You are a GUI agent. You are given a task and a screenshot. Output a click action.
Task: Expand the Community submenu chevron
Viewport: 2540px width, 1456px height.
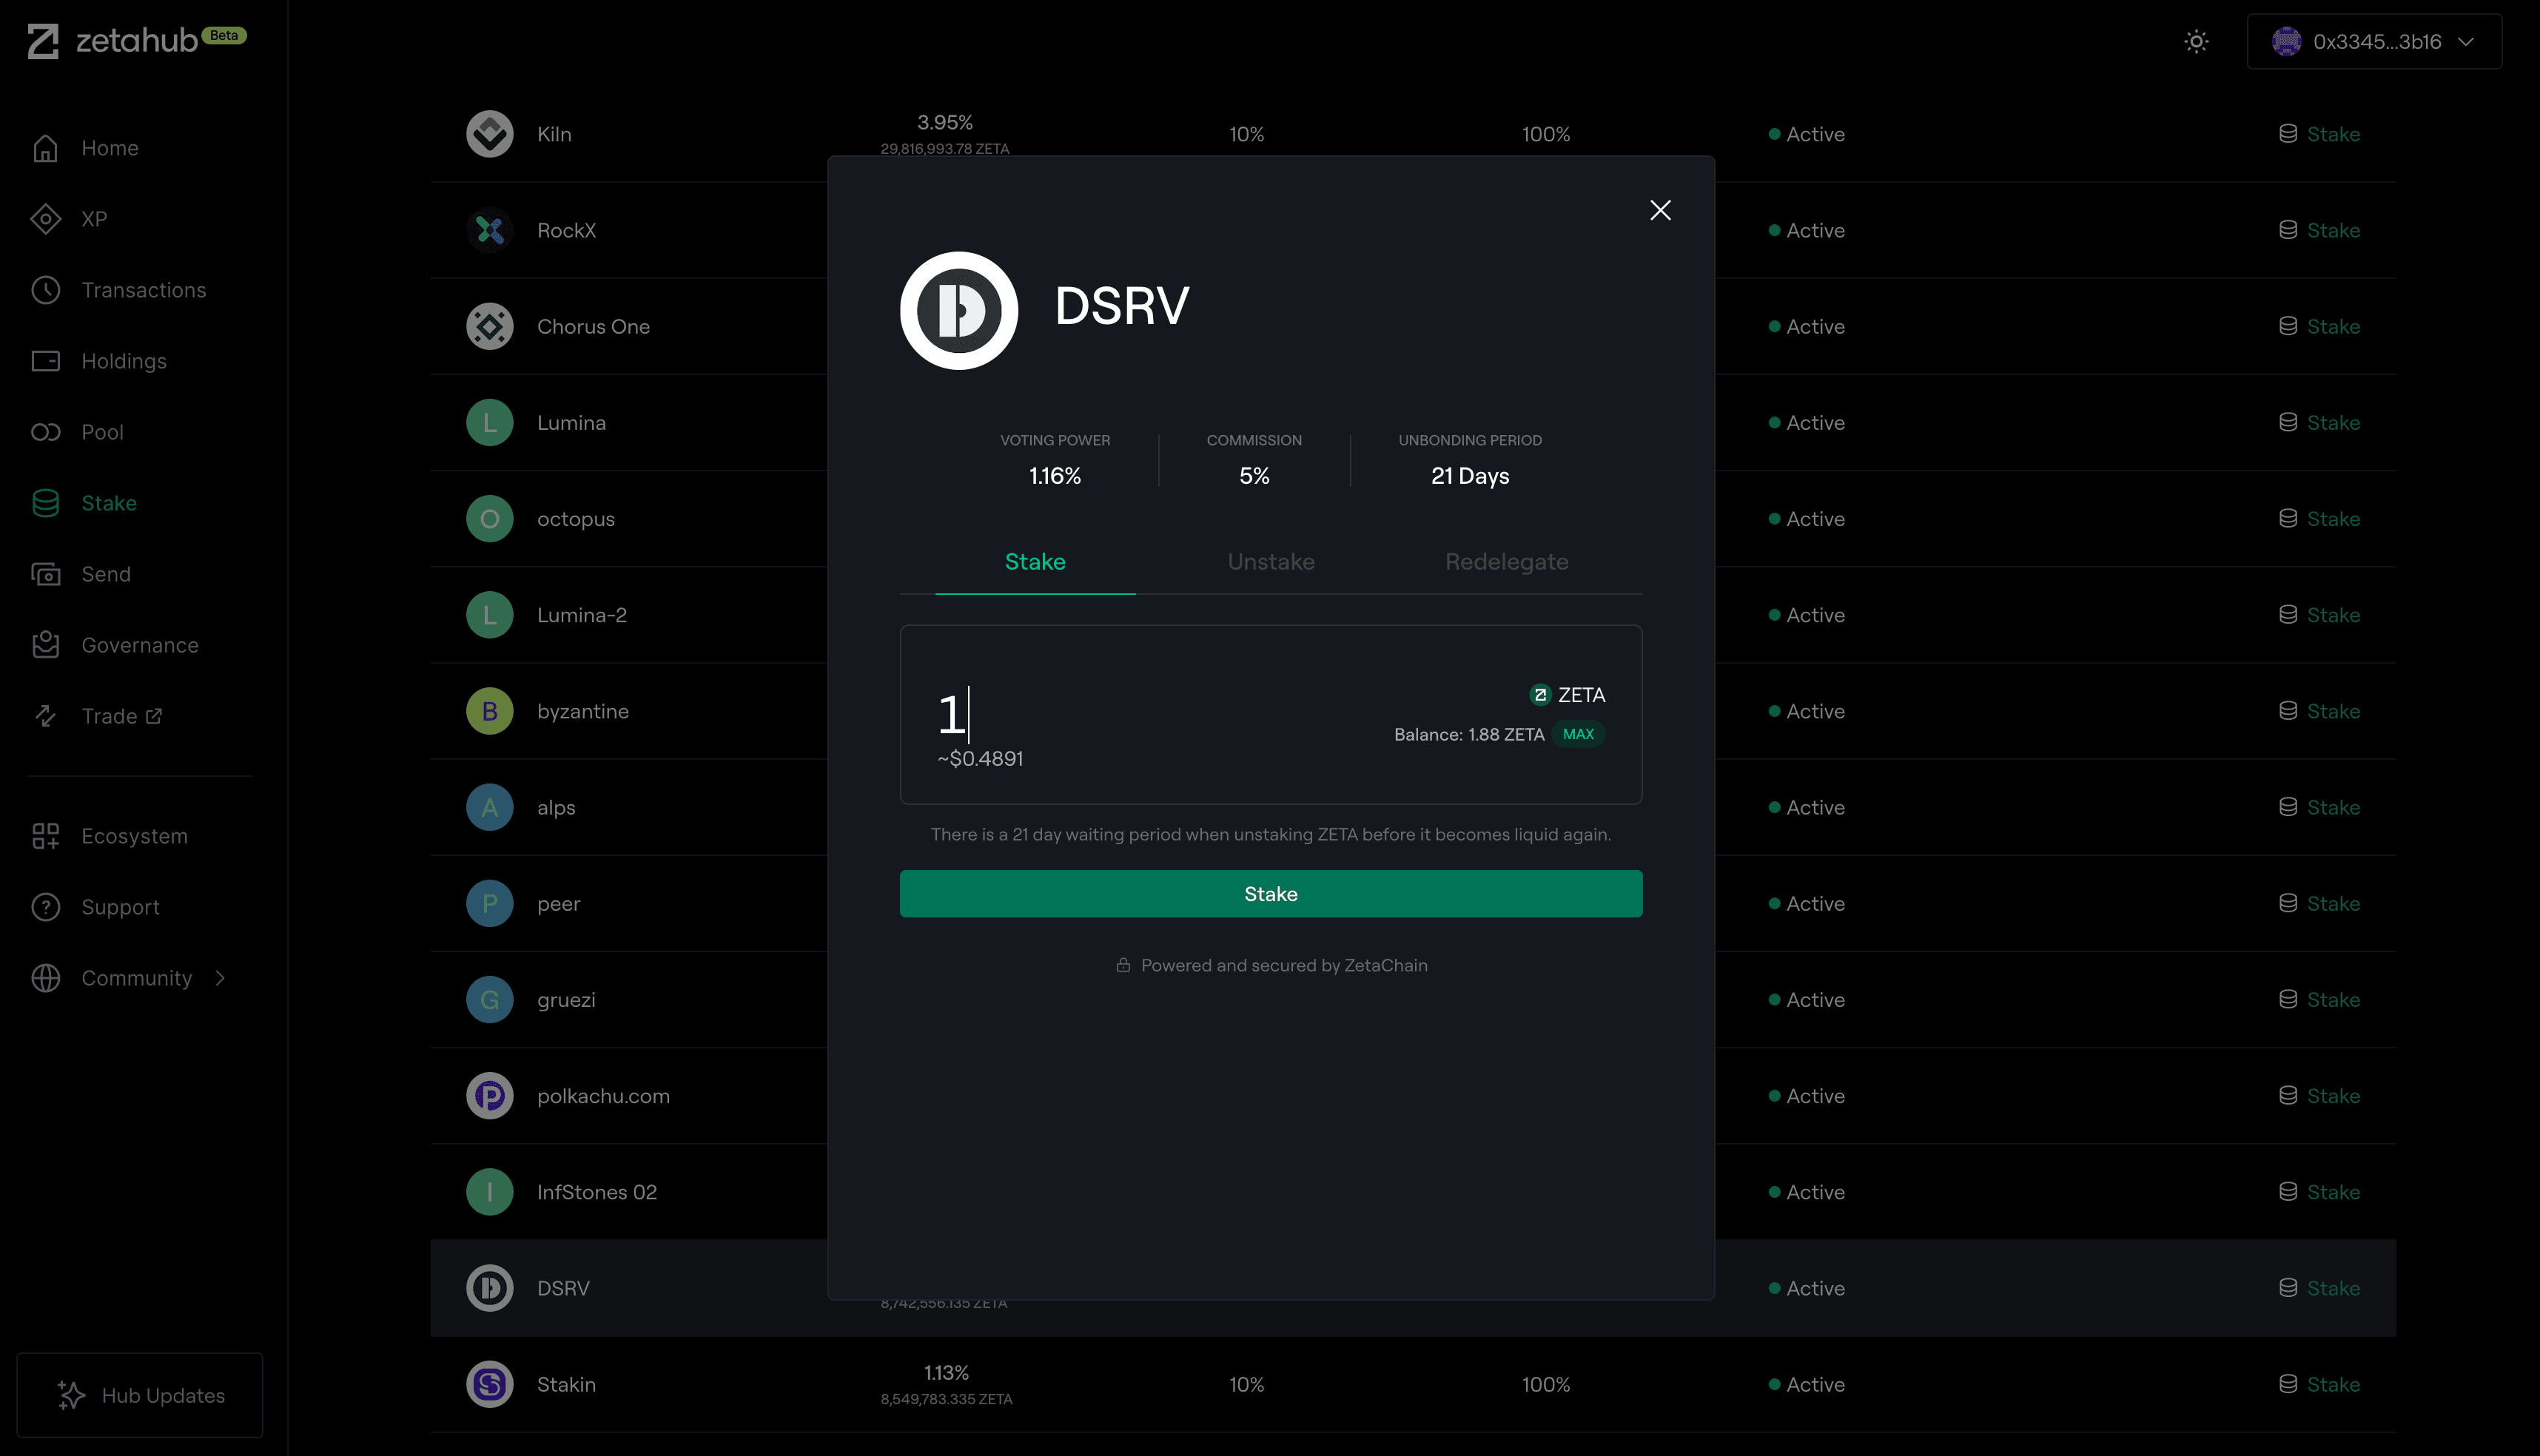(220, 978)
